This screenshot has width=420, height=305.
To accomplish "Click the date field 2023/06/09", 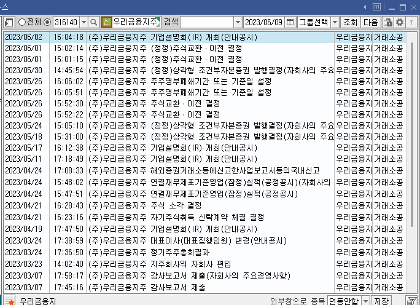I will click(x=264, y=22).
